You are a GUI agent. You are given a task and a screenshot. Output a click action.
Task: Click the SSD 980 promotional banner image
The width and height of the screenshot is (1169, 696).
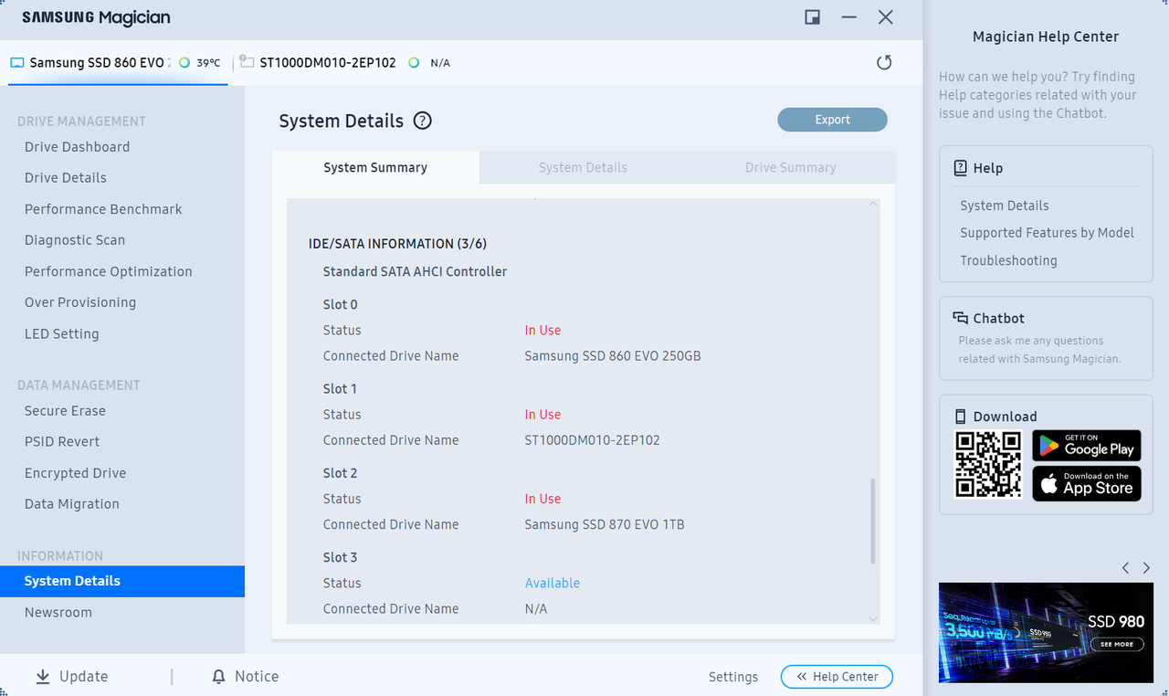(x=1045, y=633)
